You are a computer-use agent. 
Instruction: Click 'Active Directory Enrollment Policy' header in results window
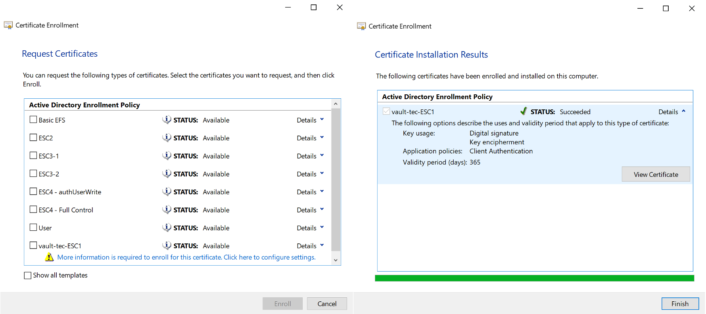437,97
